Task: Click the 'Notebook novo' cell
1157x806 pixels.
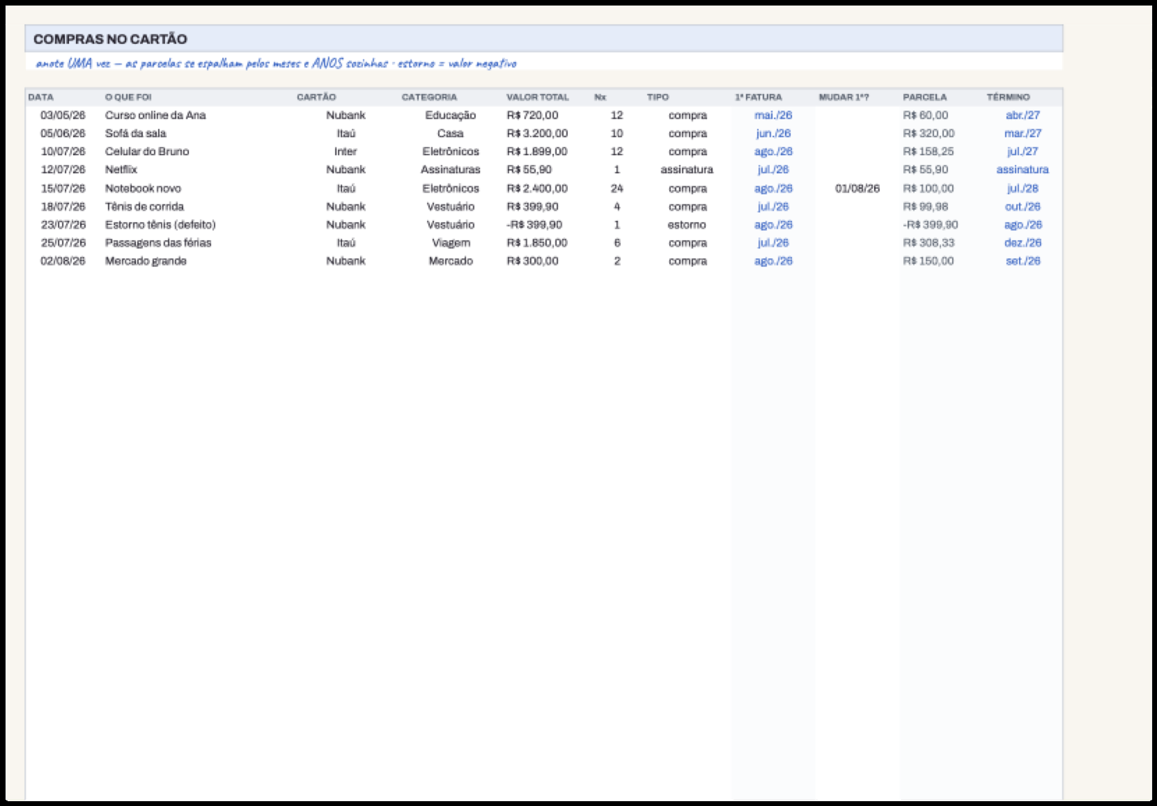Action: [143, 188]
